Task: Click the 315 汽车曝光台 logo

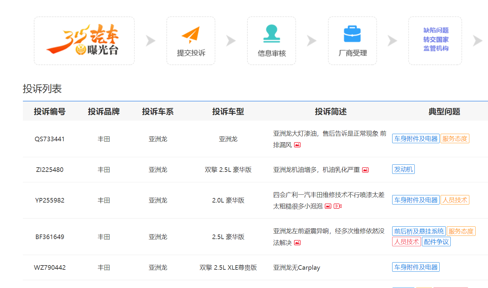Action: (84, 40)
